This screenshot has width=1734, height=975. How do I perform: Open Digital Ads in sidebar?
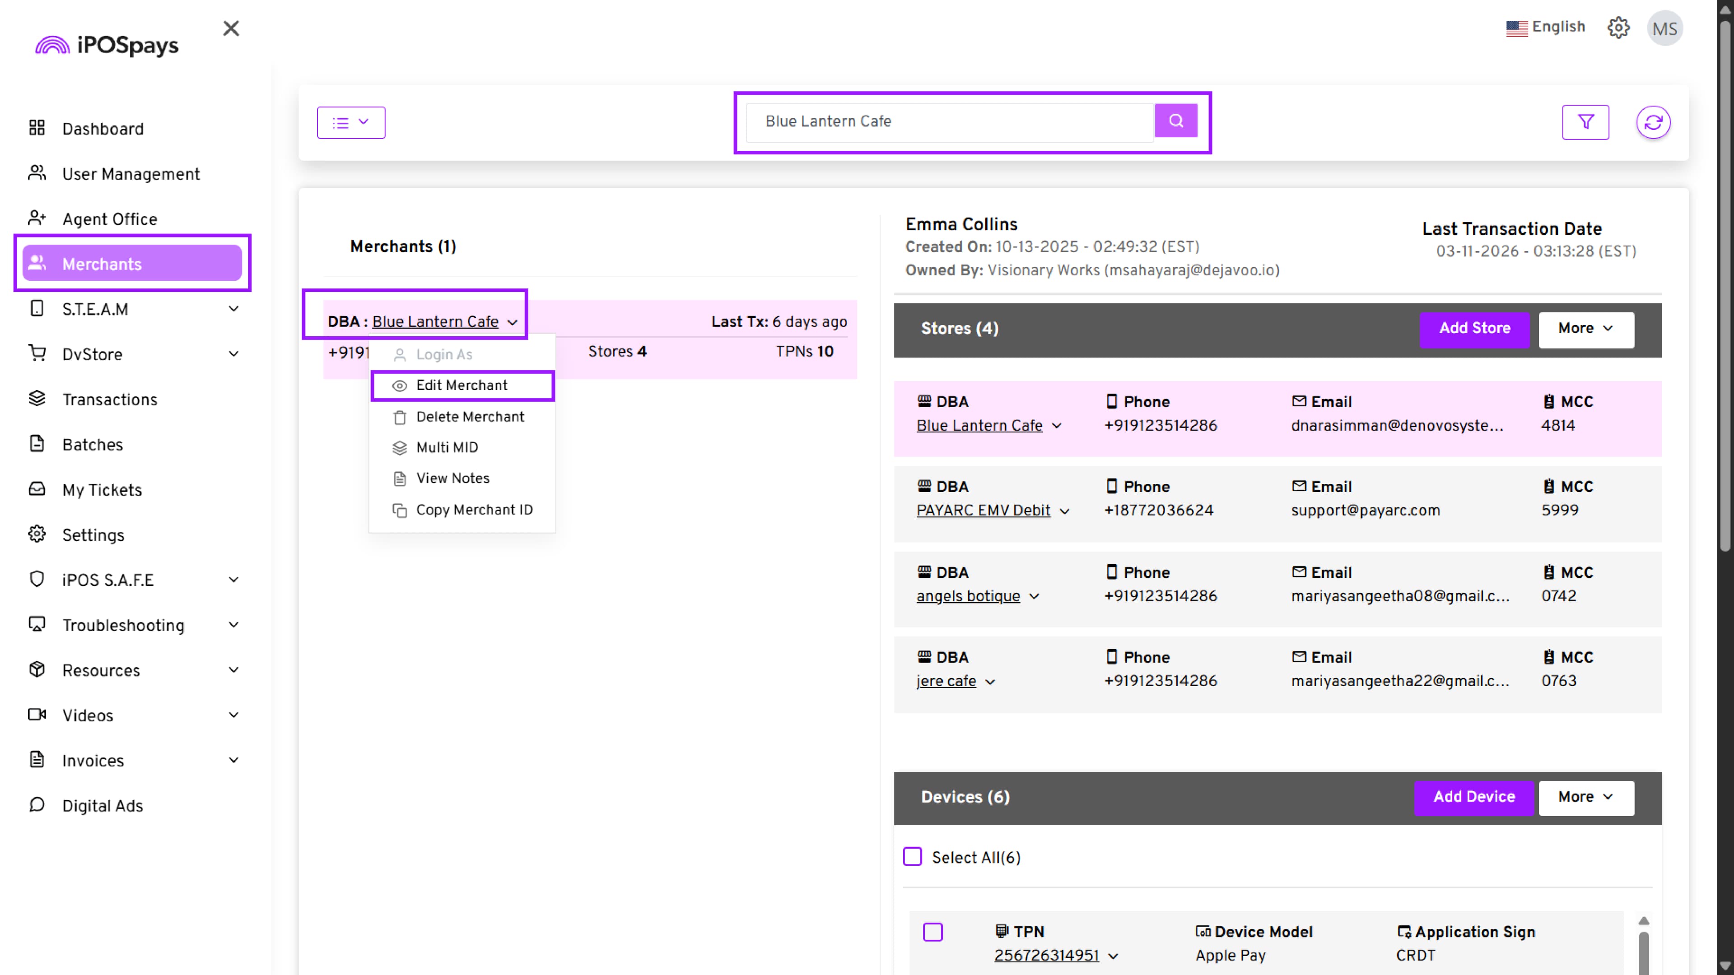click(103, 805)
